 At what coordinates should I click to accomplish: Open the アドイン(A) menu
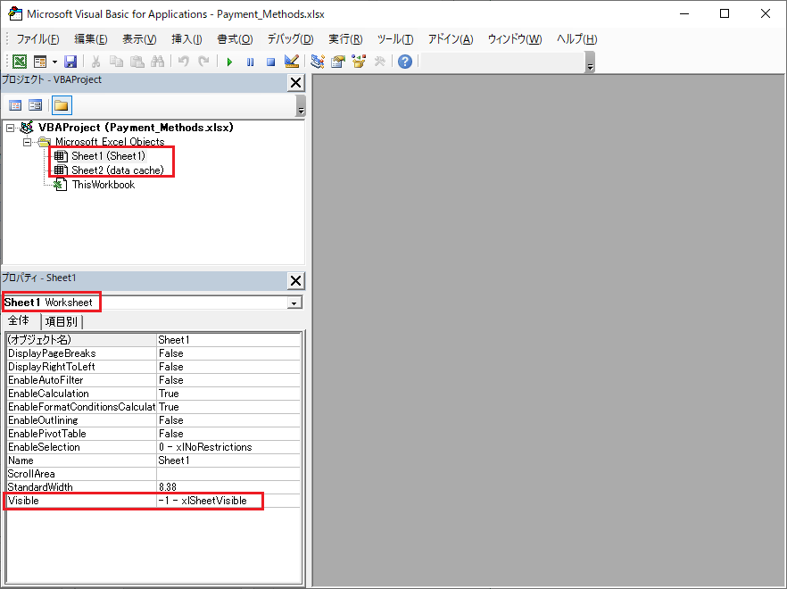tap(451, 39)
